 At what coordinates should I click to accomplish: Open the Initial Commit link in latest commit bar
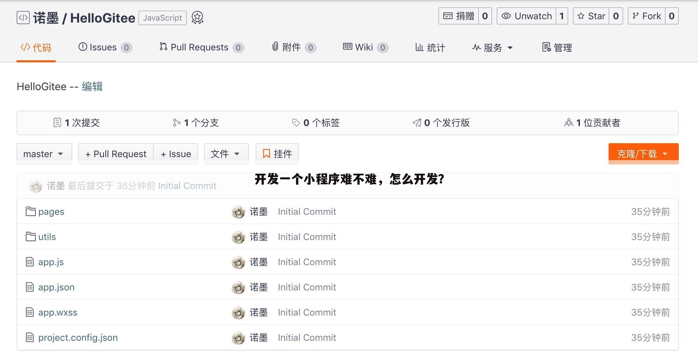tap(187, 186)
